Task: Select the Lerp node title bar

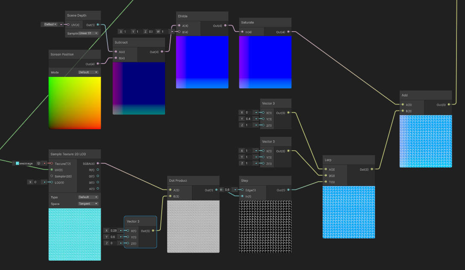Action: click(349, 160)
